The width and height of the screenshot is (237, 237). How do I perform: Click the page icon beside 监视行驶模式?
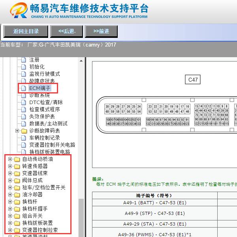pyautogui.click(x=23, y=74)
